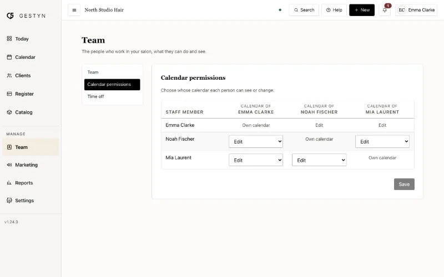
Task: Open Marketing from sidebar
Action: (31, 165)
